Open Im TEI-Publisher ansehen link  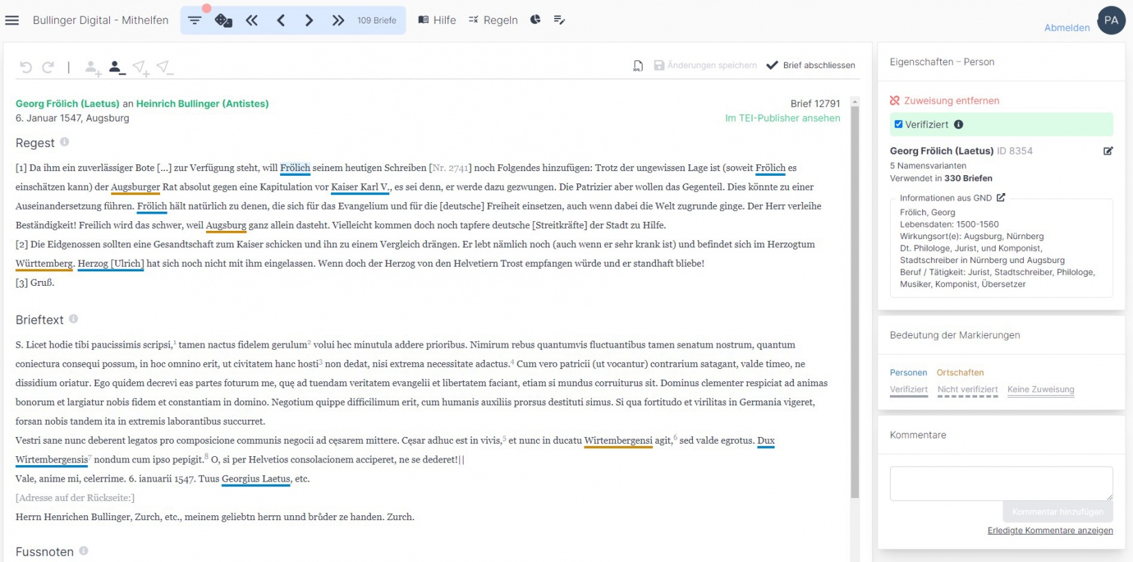coord(783,118)
